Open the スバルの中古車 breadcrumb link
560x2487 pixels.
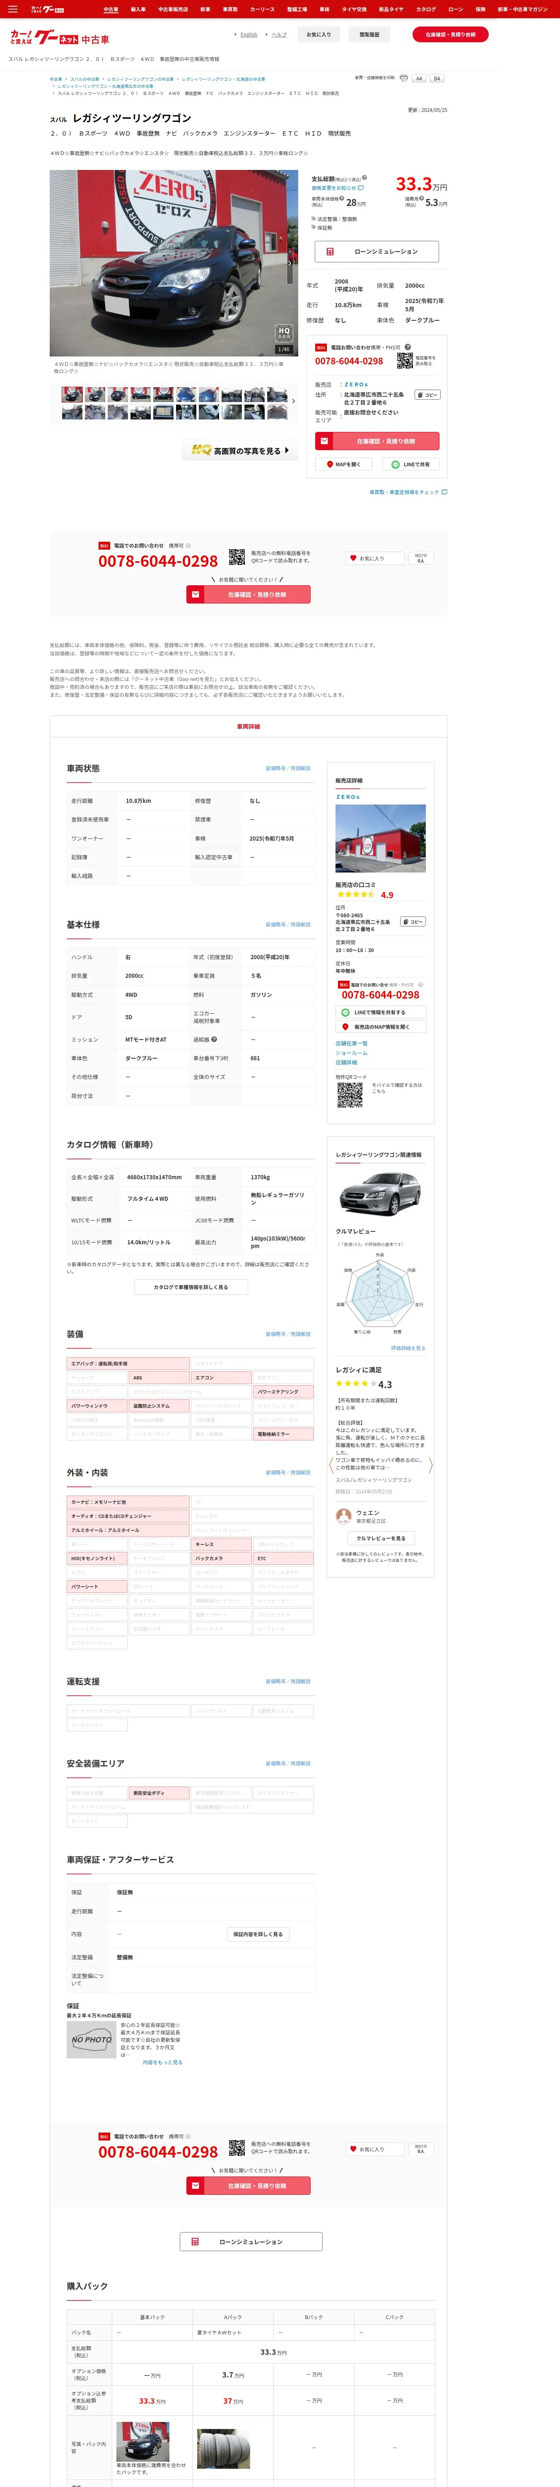point(84,79)
